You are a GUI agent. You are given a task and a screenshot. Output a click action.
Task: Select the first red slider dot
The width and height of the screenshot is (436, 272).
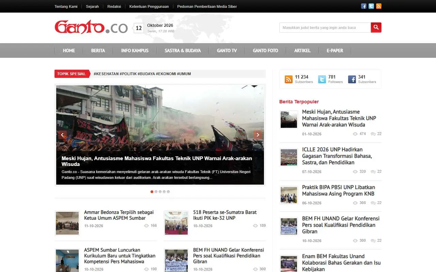(152, 192)
